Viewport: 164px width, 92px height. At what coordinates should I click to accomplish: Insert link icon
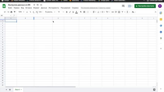click(x=113, y=12)
